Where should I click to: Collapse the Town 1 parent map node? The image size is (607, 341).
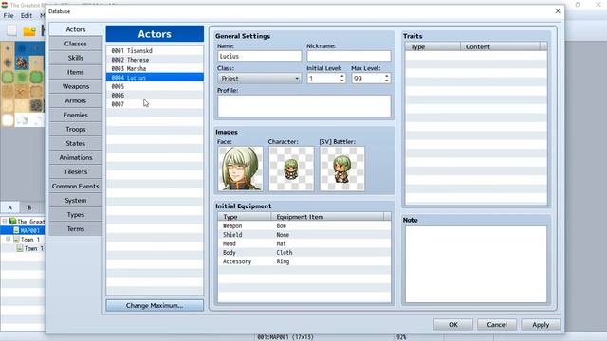tap(9, 240)
